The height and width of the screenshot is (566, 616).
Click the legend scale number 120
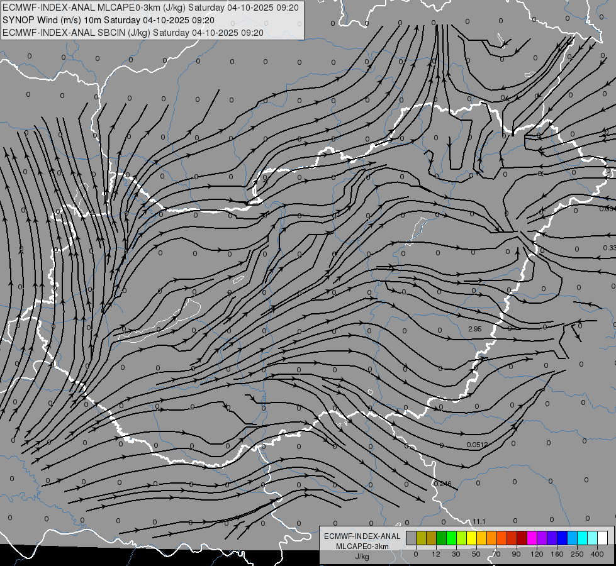537,554
